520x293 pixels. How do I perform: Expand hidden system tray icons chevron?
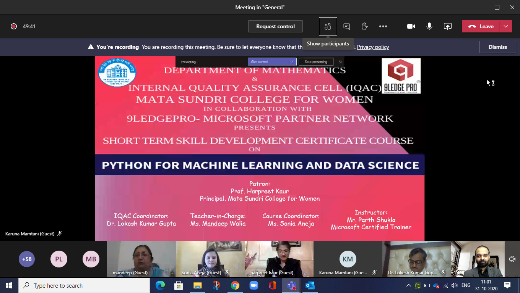coord(409,285)
